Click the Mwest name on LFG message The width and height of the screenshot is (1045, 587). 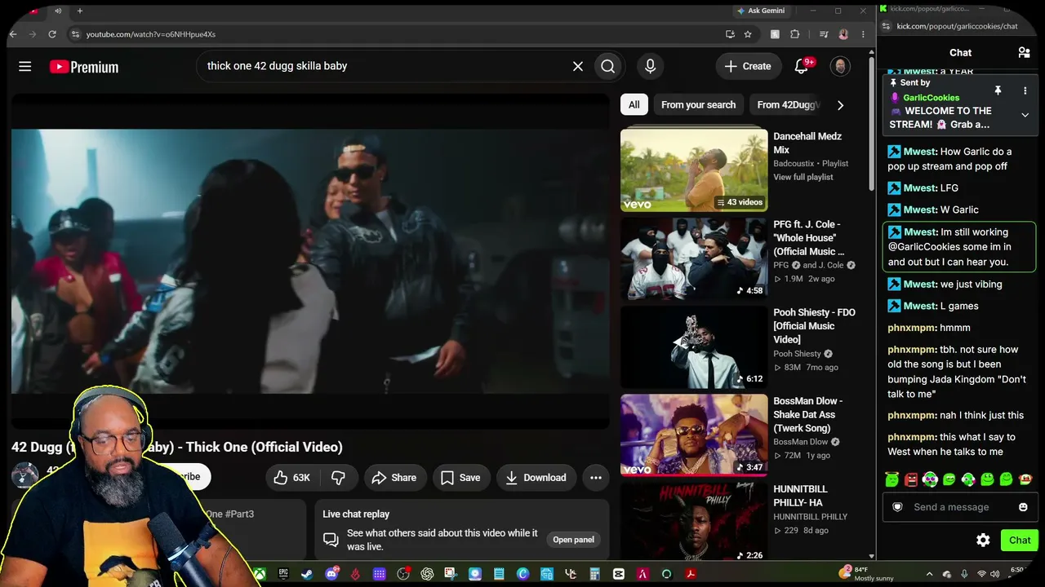pos(921,188)
